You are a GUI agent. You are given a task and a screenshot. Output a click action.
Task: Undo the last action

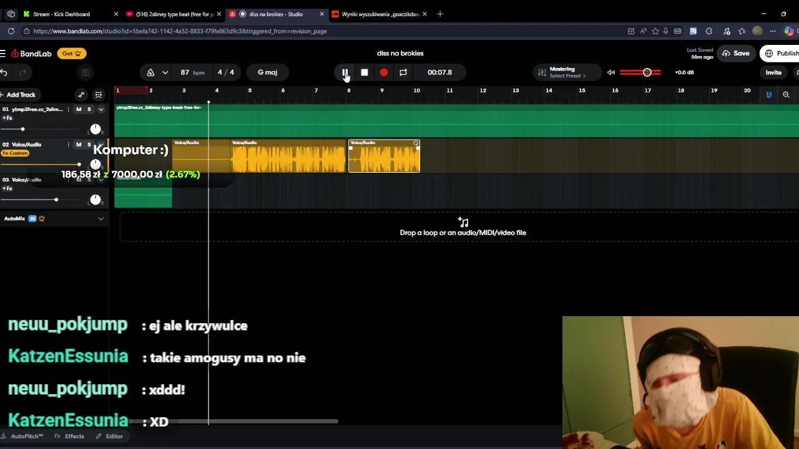[x=4, y=72]
